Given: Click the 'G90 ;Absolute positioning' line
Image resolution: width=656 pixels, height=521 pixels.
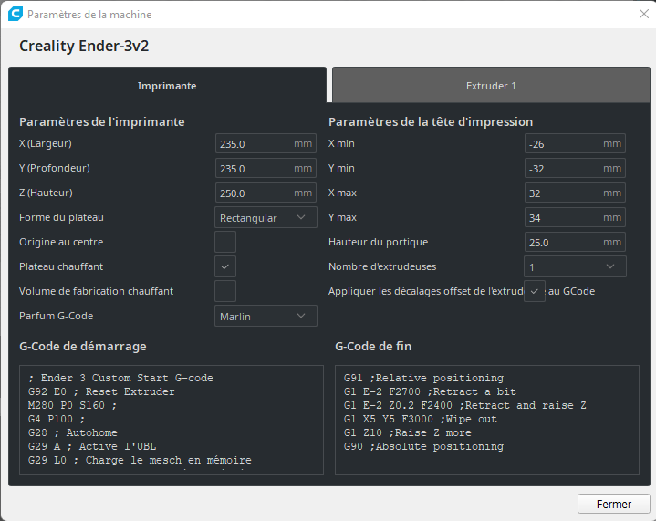Looking at the screenshot, I should click(424, 446).
